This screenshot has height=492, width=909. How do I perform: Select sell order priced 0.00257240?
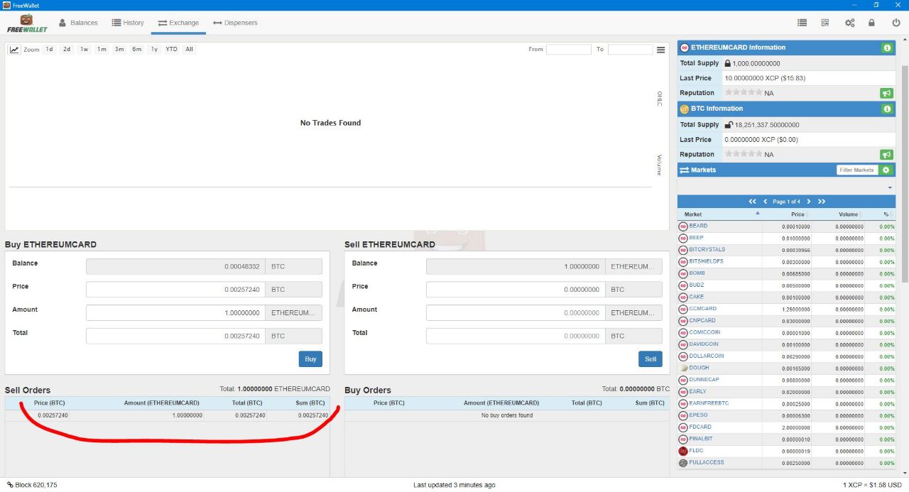[168, 415]
